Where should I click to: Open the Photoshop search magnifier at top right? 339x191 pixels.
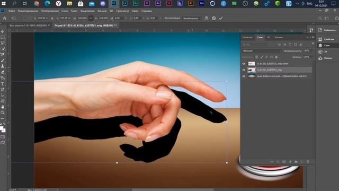pyautogui.click(x=320, y=19)
